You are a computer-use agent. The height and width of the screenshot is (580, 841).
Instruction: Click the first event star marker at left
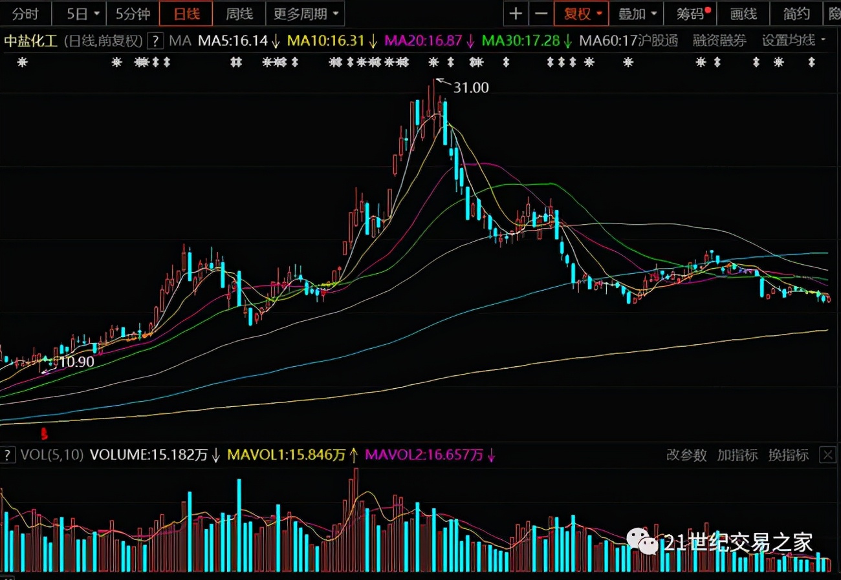(23, 63)
